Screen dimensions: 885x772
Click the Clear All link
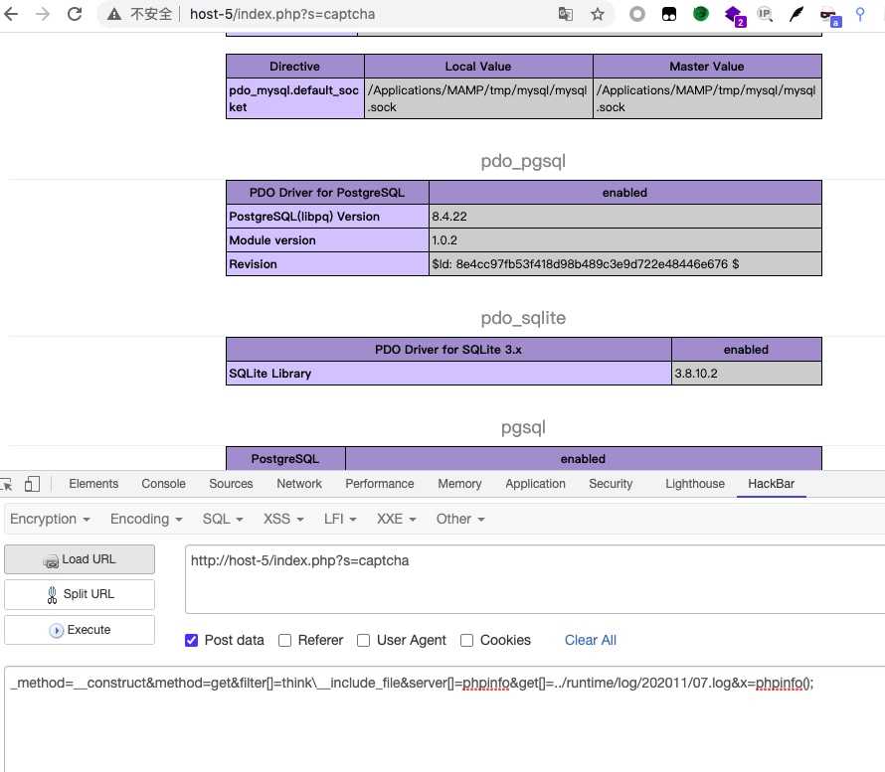point(591,640)
